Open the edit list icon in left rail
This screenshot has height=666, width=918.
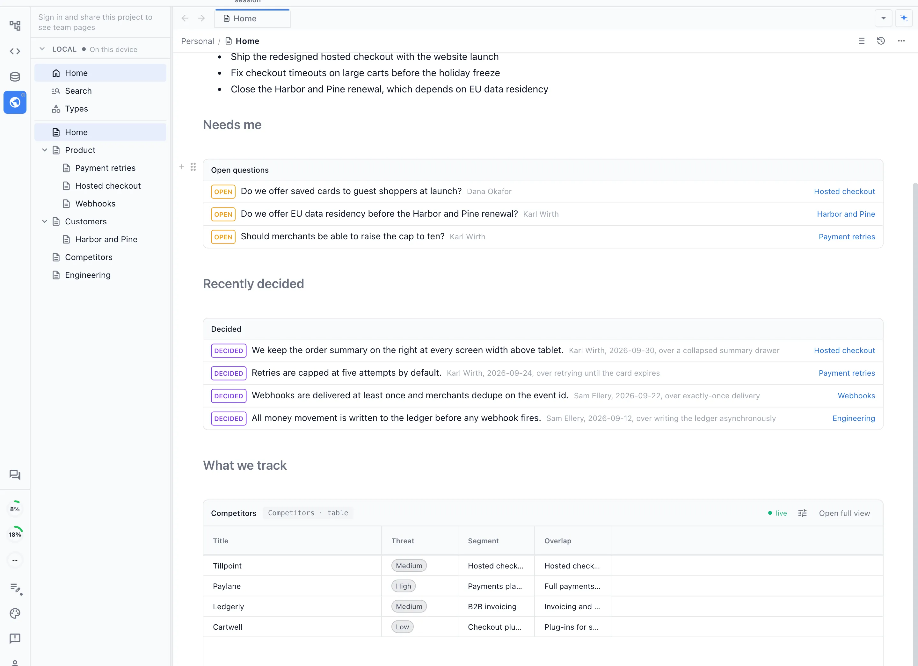click(15, 589)
